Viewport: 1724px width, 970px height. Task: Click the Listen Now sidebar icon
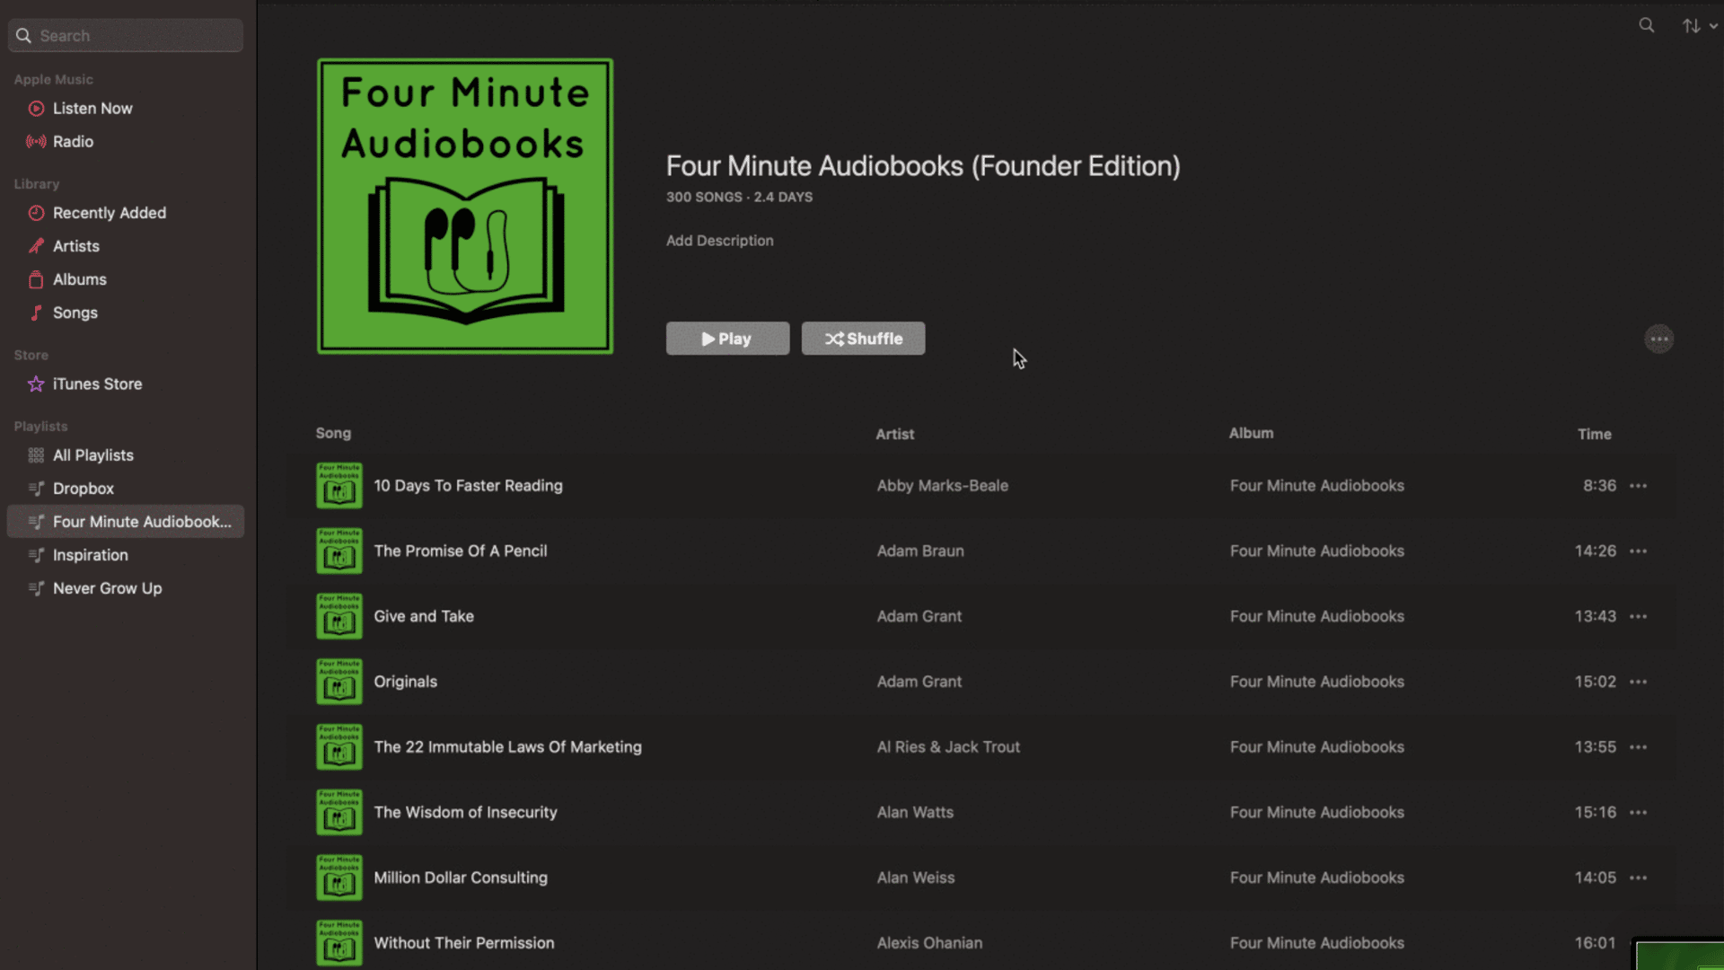coord(36,109)
